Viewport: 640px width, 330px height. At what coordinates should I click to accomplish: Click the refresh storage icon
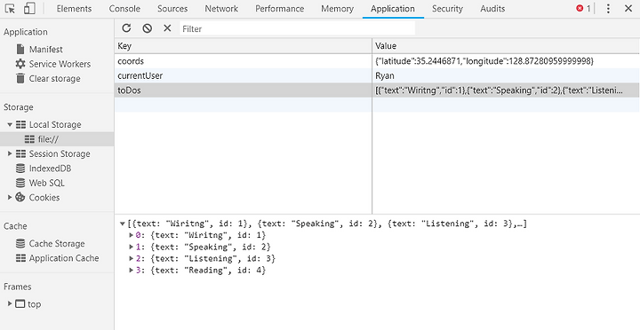pos(126,28)
